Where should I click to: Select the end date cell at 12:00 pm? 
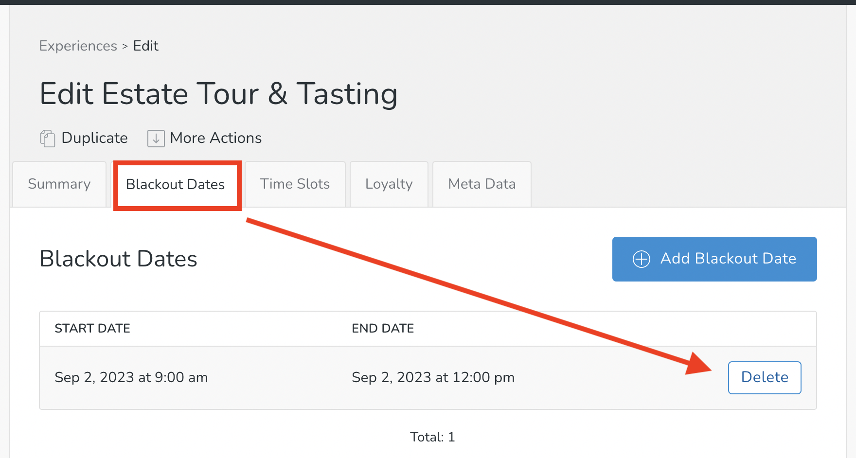(x=433, y=378)
